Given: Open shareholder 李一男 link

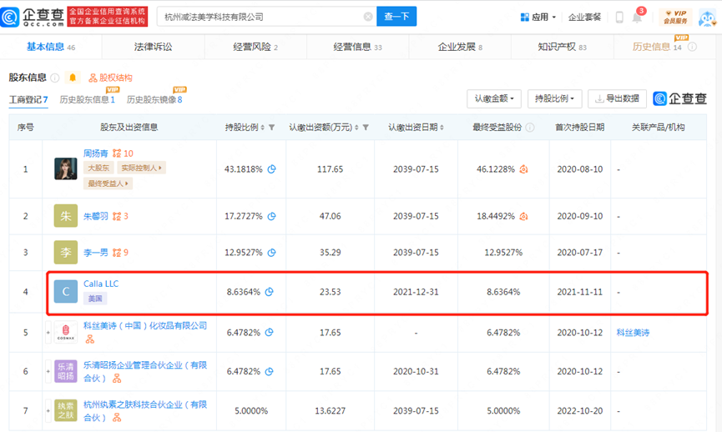Looking at the screenshot, I should pos(96,253).
